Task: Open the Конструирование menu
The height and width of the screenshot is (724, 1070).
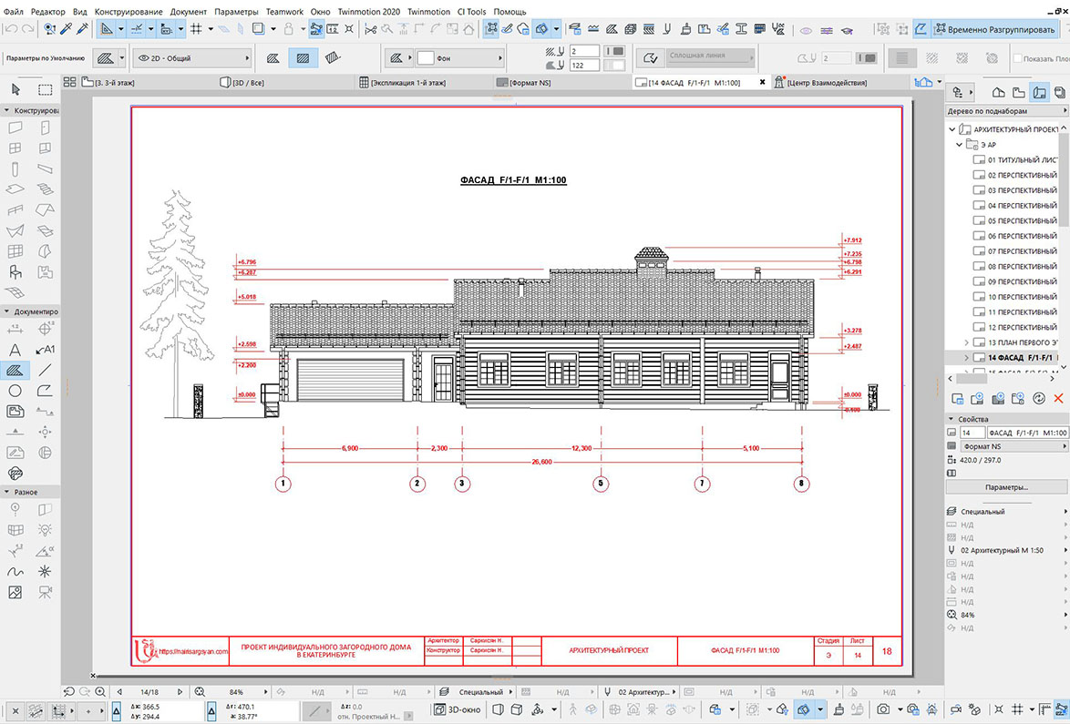Action: pos(129,12)
